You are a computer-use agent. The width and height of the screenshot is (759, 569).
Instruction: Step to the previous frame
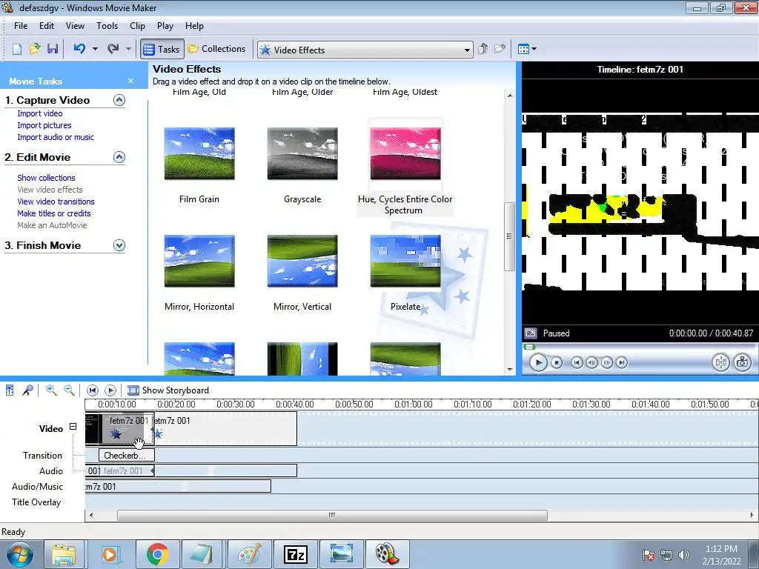(591, 362)
